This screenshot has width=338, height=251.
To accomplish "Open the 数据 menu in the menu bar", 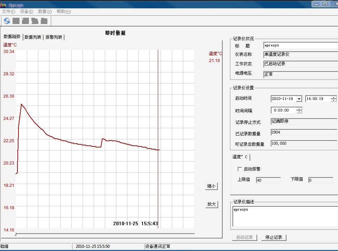I will 45,12.
